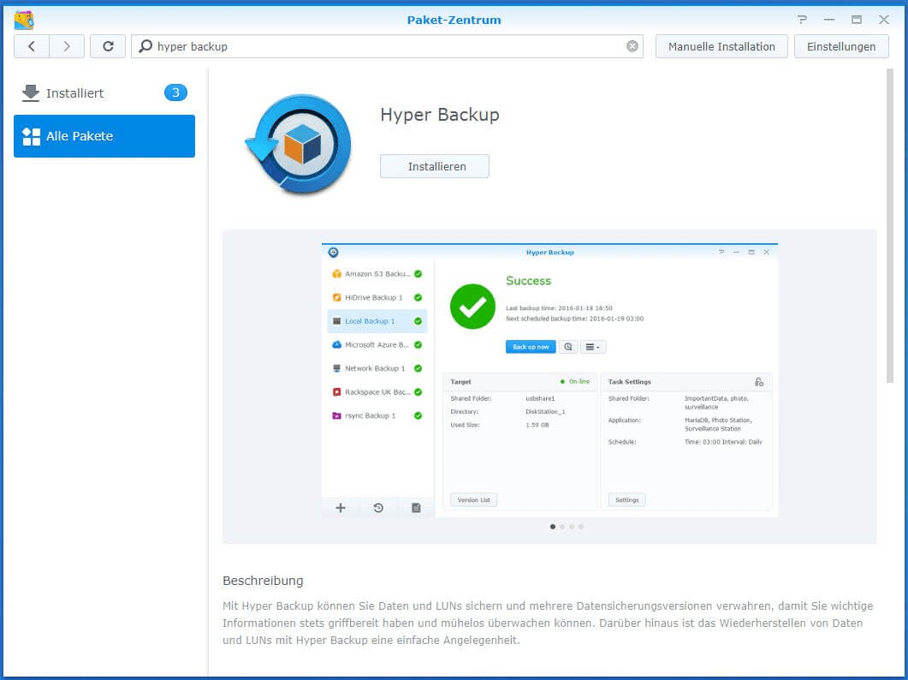The height and width of the screenshot is (680, 908).
Task: Click the installed packages count badge
Action: 175,92
